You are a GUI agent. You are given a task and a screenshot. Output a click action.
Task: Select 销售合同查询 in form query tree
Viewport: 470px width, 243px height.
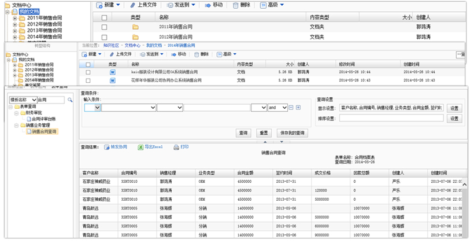[44, 131]
